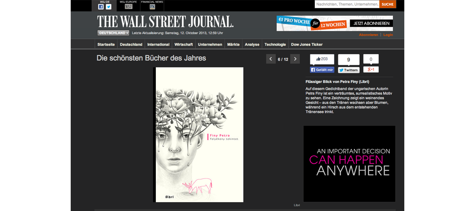
Task: Click the Google +1 count bubble showing 0
Action: click(x=371, y=59)
